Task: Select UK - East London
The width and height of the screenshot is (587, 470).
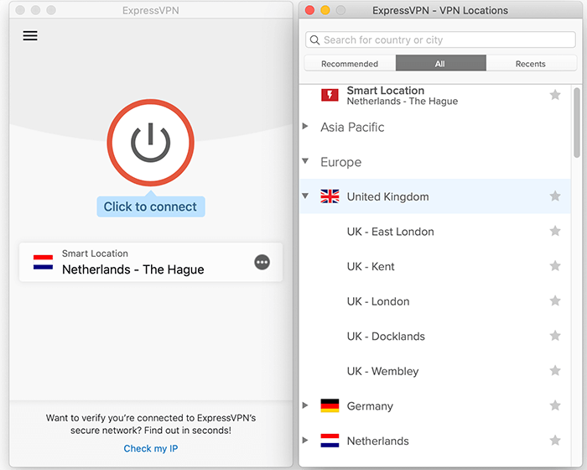Action: 390,232
